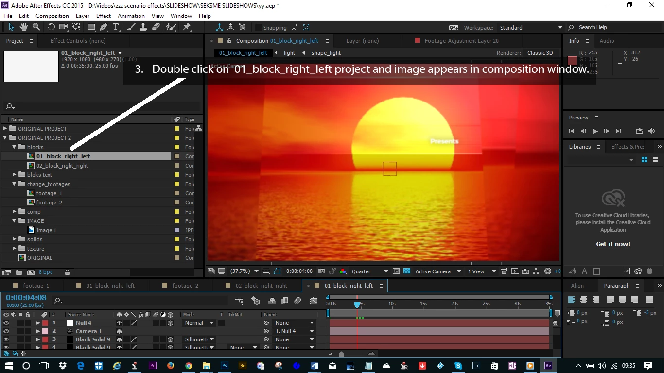Click timeline zoom slider handle
Image resolution: width=664 pixels, height=373 pixels.
(x=341, y=354)
